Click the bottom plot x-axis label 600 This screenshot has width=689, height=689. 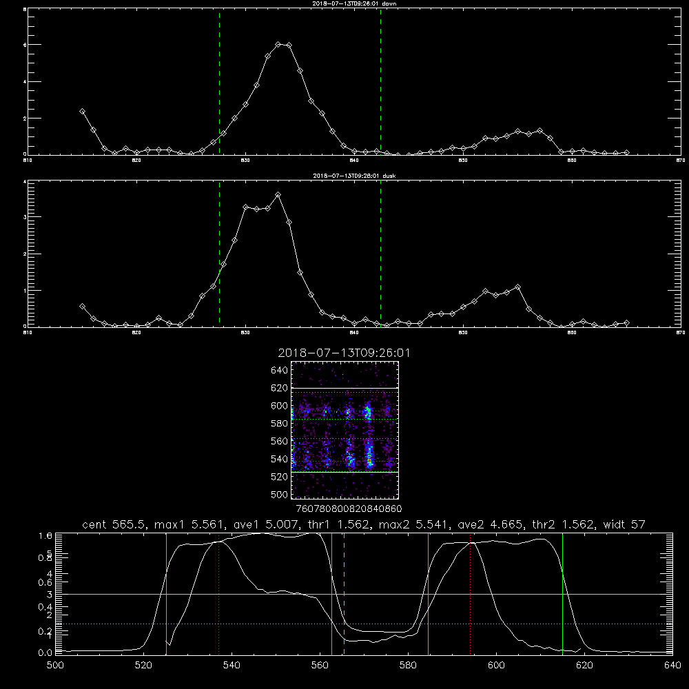[497, 666]
